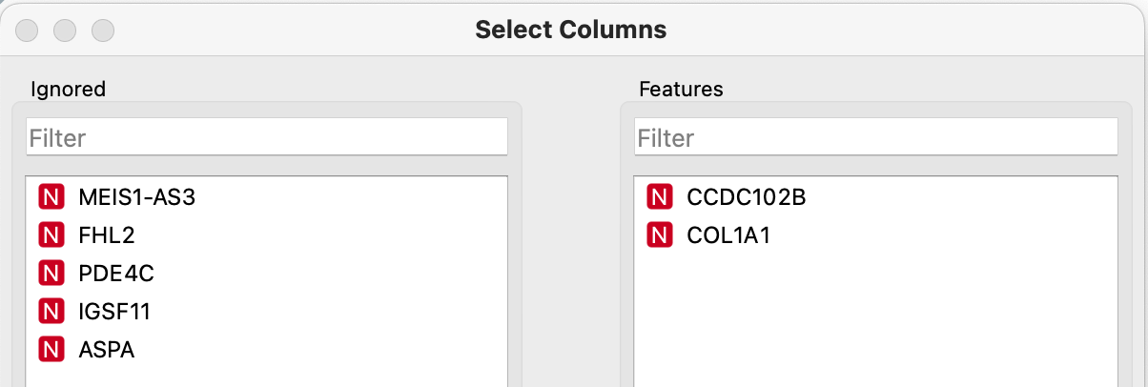Click the Select Columns title bar text

coord(570,30)
